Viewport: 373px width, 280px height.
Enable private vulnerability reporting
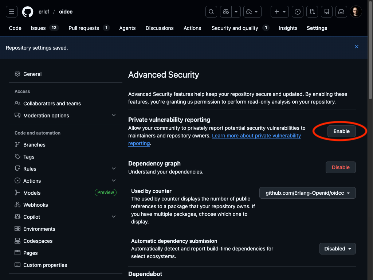341,131
